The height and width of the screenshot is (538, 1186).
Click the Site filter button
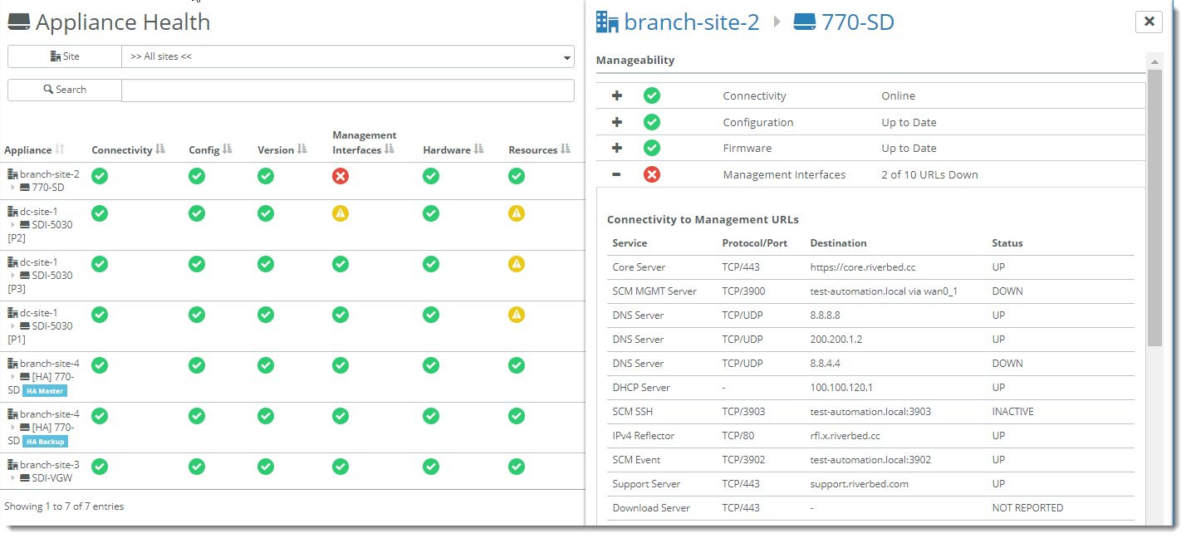click(65, 56)
